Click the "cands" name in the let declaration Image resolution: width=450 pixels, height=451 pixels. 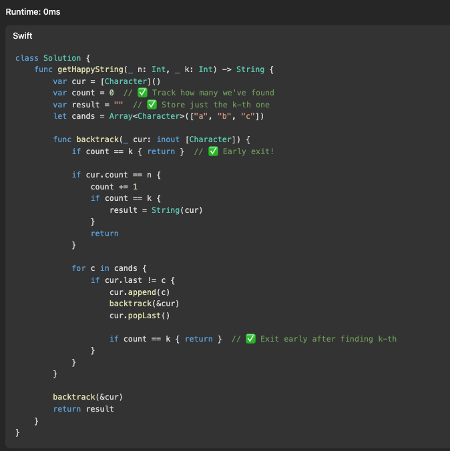[83, 116]
